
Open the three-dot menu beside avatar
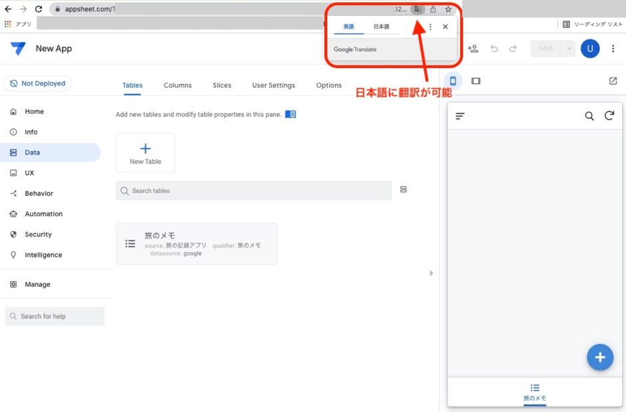(x=613, y=49)
